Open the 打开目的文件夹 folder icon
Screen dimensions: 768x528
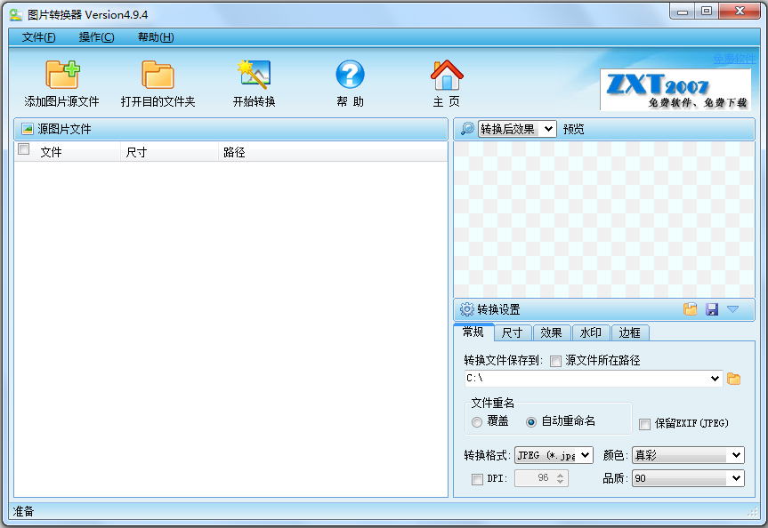point(158,75)
